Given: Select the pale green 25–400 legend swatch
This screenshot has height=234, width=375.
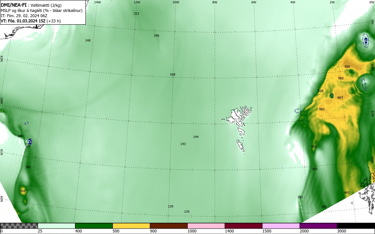Looking at the screenshot, I should tap(57, 226).
